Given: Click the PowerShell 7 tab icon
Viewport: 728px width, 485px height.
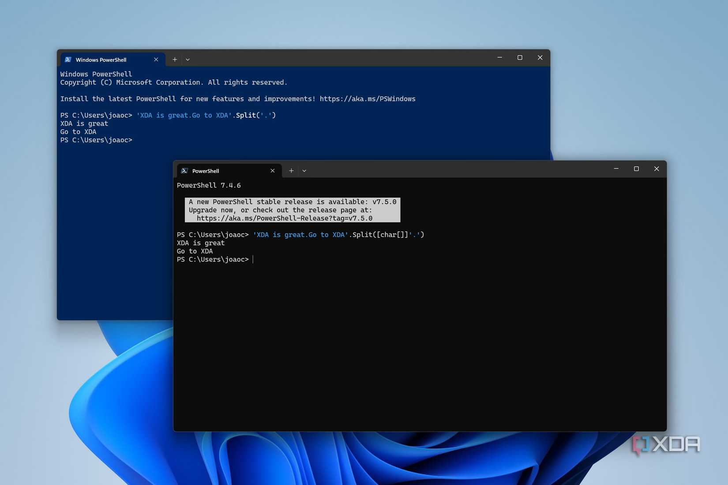Looking at the screenshot, I should (x=185, y=171).
